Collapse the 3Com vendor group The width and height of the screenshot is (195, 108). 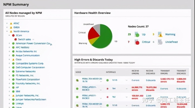(x=9, y=35)
